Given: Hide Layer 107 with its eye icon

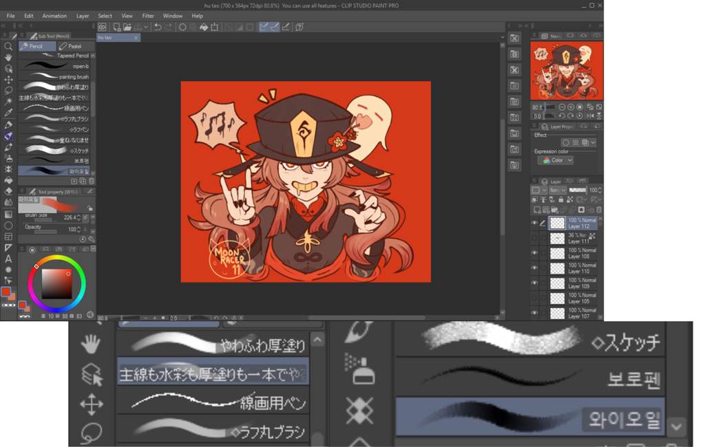Looking at the screenshot, I should (x=534, y=313).
